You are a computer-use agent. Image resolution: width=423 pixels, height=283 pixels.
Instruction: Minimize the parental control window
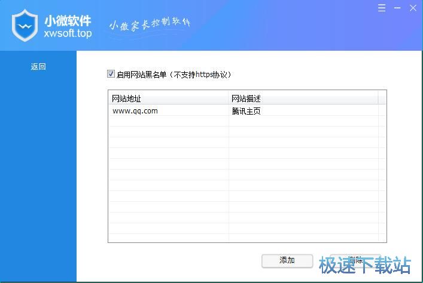tap(397, 8)
